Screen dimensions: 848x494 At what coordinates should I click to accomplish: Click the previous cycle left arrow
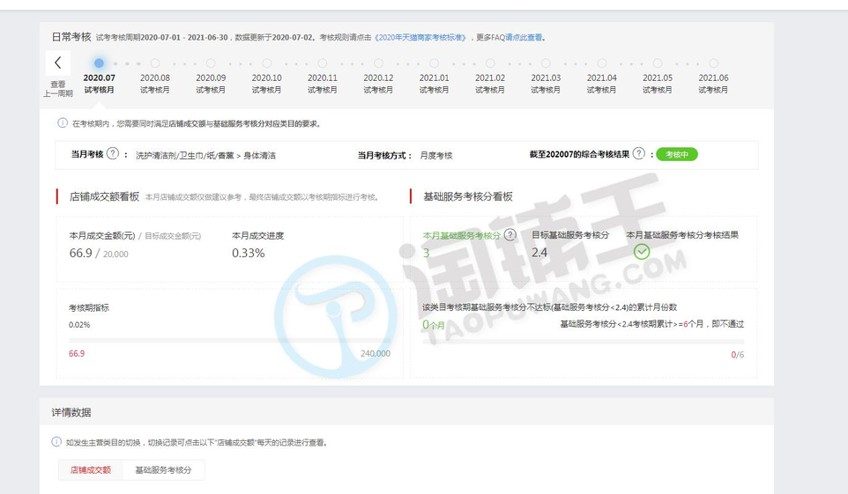(x=58, y=63)
